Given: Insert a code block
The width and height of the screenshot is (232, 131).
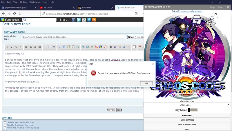Looking at the screenshot, I should click(x=64, y=47).
